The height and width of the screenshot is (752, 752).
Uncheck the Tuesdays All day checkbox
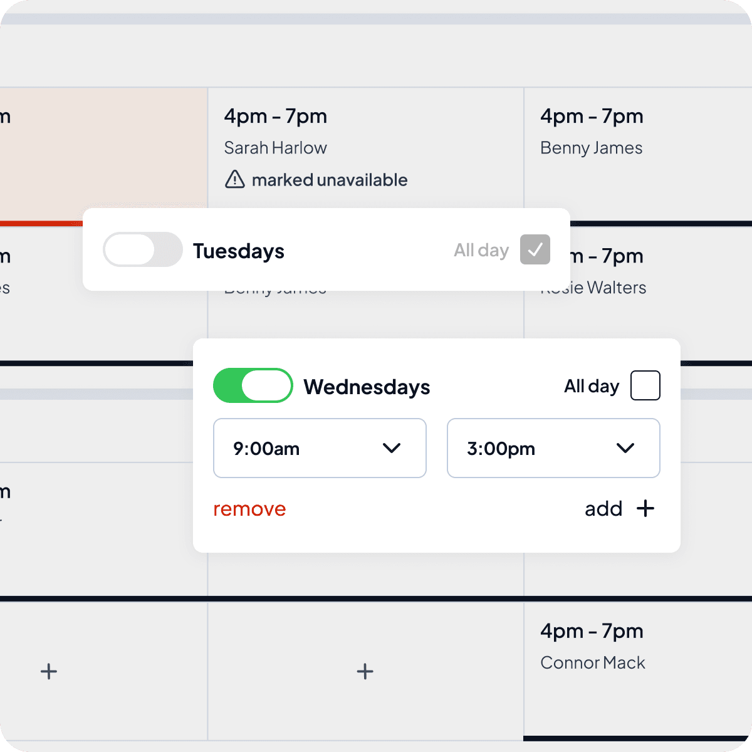tap(535, 249)
